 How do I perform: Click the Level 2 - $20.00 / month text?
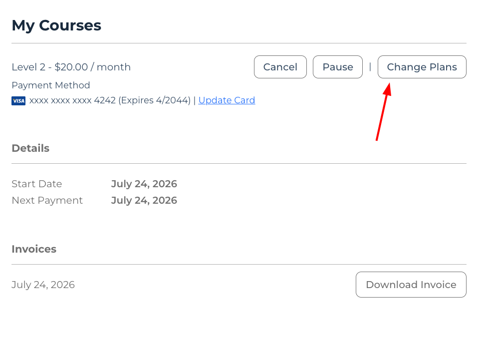coord(71,67)
